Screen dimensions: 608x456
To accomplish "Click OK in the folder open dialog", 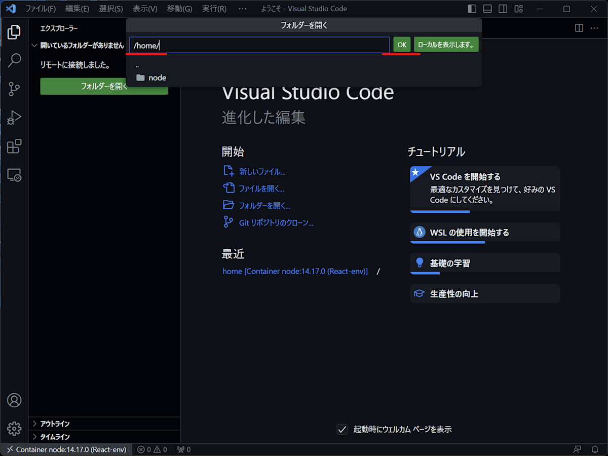I will 402,45.
